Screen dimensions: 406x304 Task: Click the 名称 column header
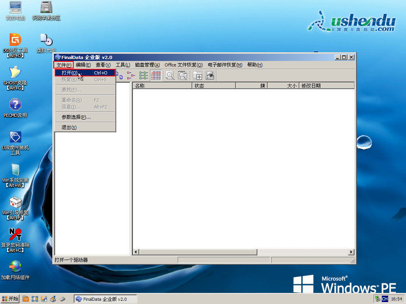tap(162, 85)
